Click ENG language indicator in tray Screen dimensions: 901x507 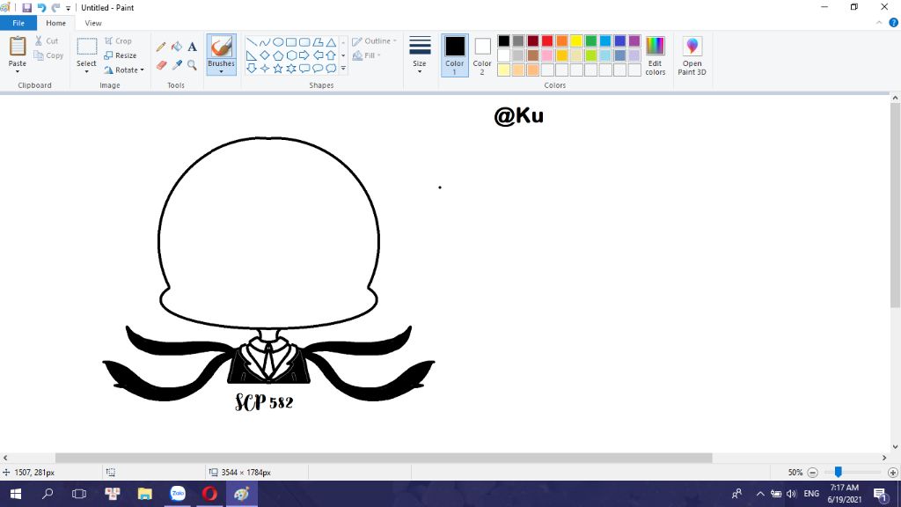pos(811,494)
